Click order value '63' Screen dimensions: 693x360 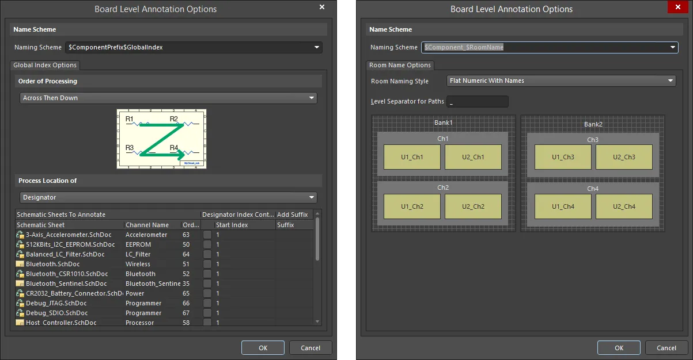tap(186, 235)
